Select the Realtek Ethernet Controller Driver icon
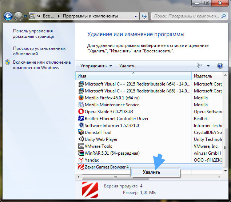231x202 pixels. pyautogui.click(x=81, y=118)
